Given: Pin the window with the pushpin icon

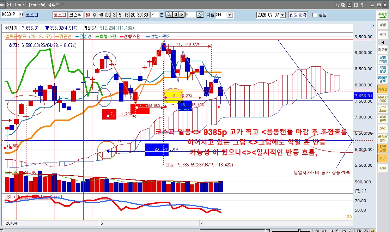Looking at the screenshot, I should (349, 5).
